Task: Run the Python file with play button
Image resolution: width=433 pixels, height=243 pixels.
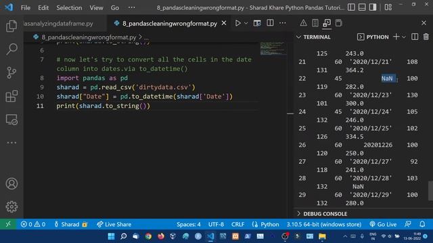Action: click(237, 23)
